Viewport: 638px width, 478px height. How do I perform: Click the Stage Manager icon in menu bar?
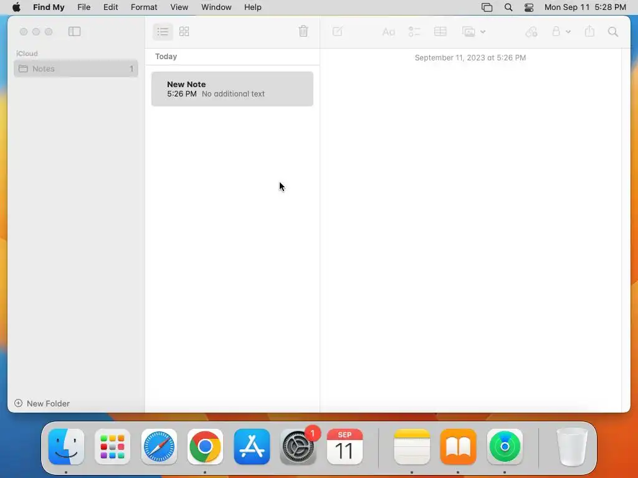[x=487, y=7]
